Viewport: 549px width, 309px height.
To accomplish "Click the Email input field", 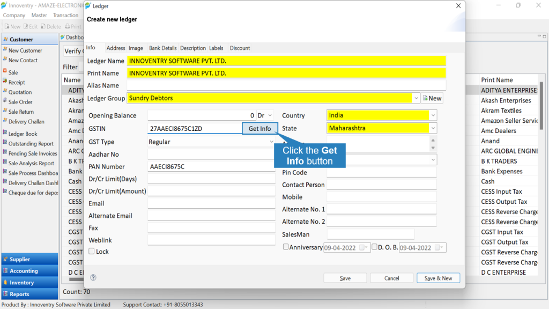I will point(211,203).
